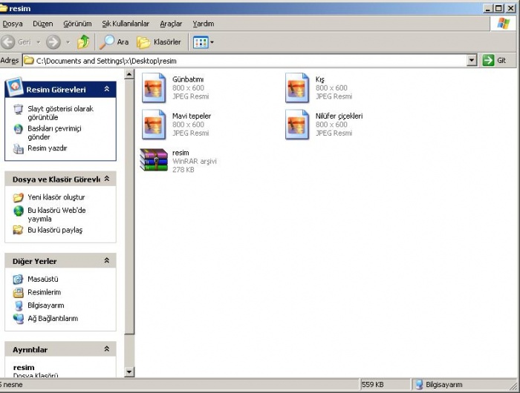Open the Ara search tool
520x393 pixels.
(x=114, y=42)
